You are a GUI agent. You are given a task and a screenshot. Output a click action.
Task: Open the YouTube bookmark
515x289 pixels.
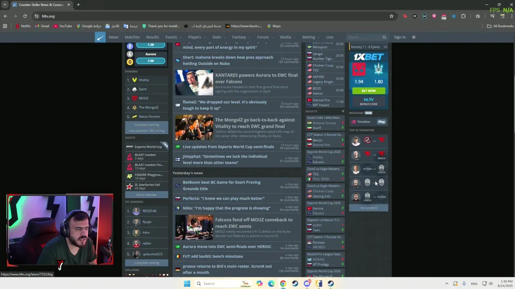click(x=62, y=26)
